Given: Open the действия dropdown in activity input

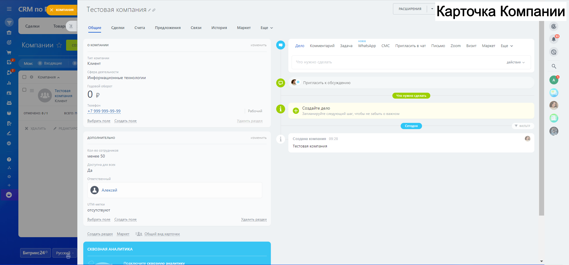Looking at the screenshot, I should [515, 62].
